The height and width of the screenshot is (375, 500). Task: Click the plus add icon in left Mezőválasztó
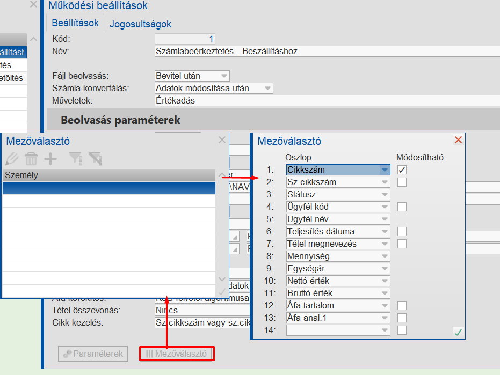50,159
